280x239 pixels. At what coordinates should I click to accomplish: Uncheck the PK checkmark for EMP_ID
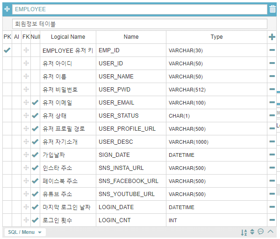point(7,50)
